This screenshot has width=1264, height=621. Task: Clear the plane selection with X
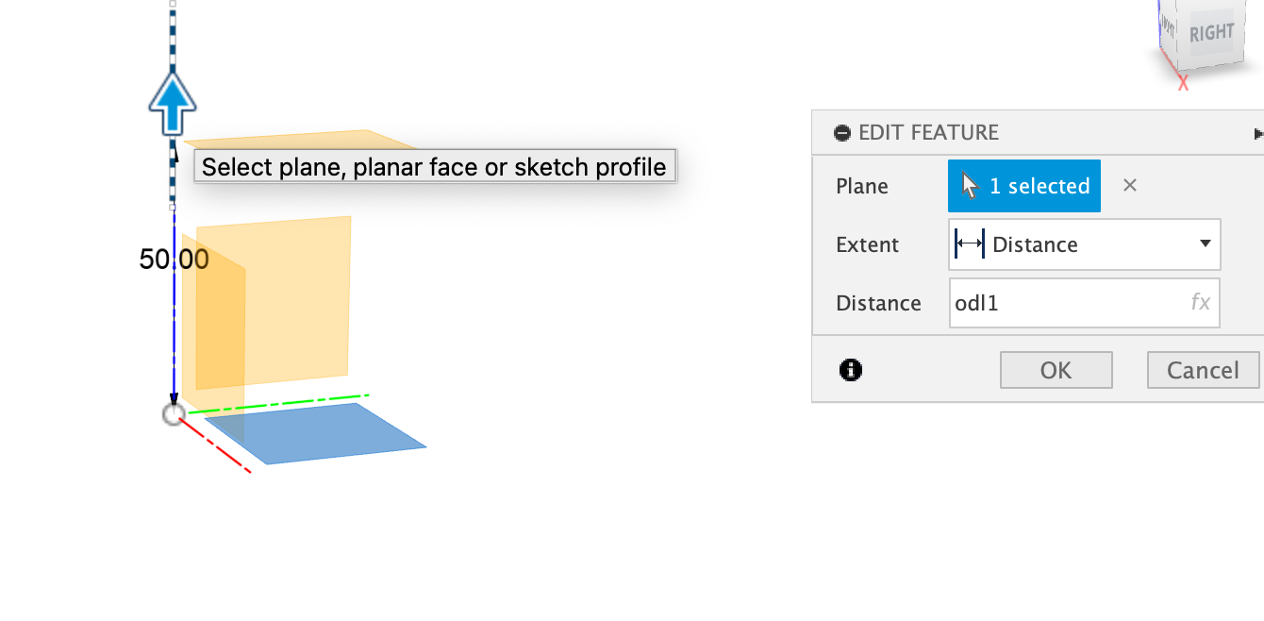pyautogui.click(x=1130, y=186)
